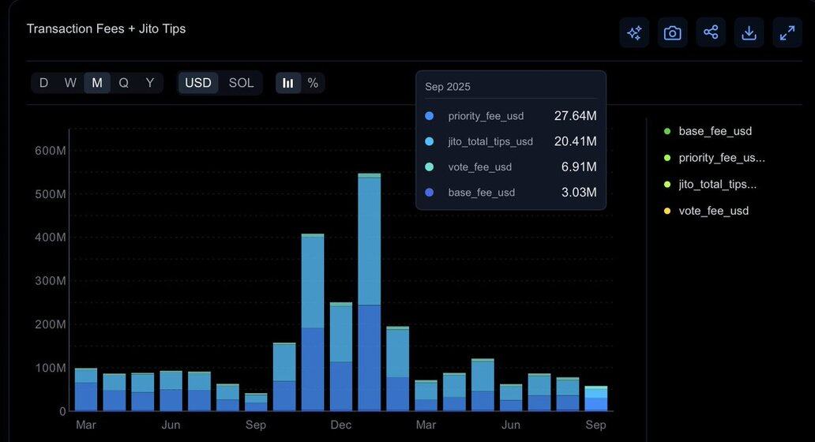Set currency to USD
Viewport: 815px width, 442px height.
point(198,83)
